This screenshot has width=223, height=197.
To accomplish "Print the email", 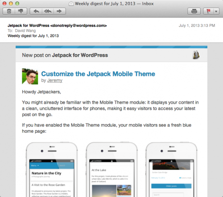I will coord(194,11).
